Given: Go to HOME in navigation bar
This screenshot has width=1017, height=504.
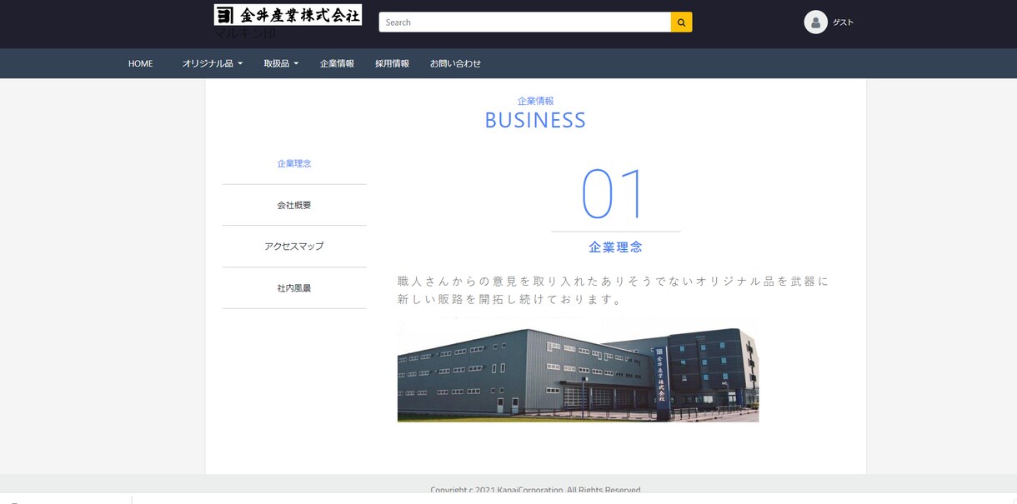Looking at the screenshot, I should (x=141, y=63).
